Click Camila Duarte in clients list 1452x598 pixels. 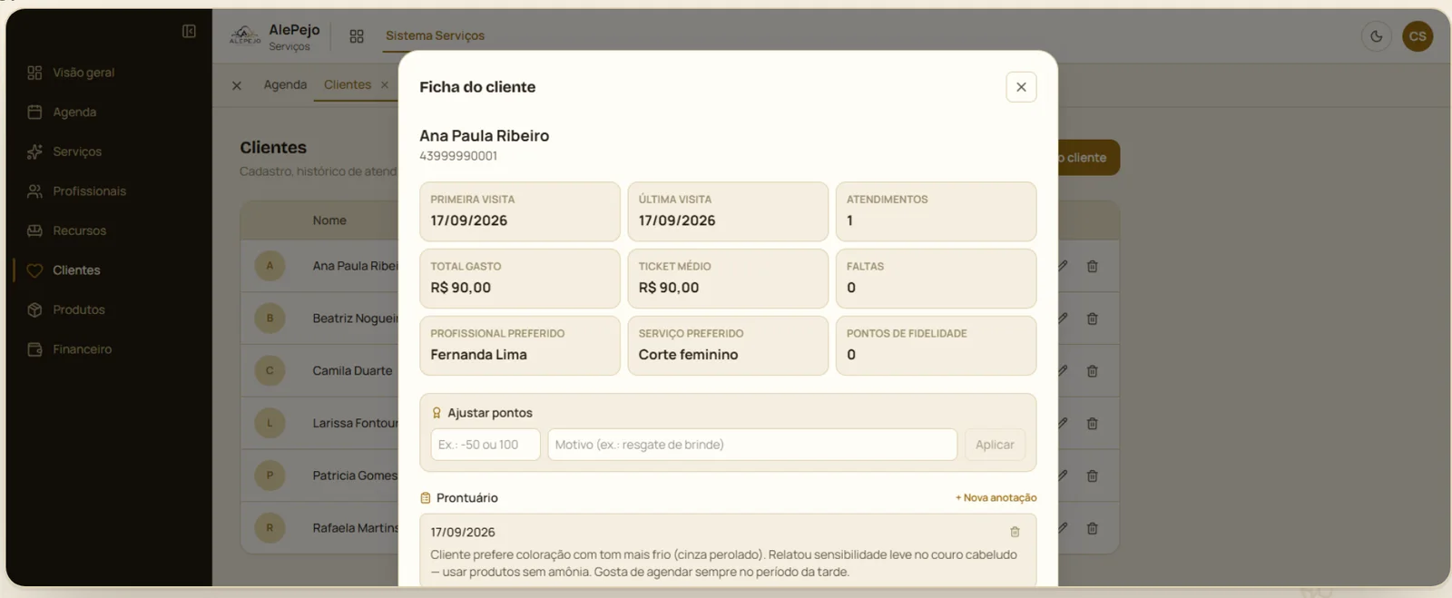coord(352,371)
